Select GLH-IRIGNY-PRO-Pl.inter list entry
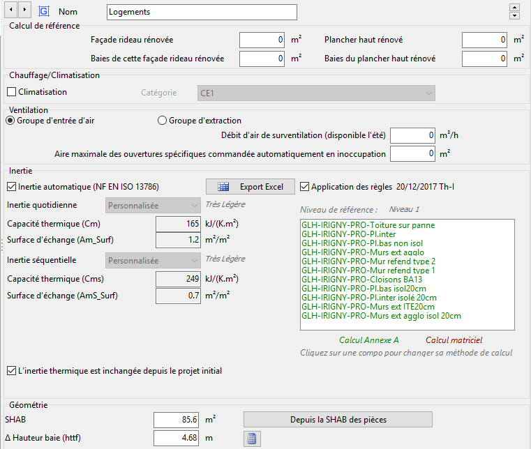Image resolution: width=531 pixels, height=449 pixels. 348,234
